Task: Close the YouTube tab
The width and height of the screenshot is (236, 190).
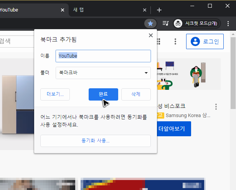Action: click(63, 10)
